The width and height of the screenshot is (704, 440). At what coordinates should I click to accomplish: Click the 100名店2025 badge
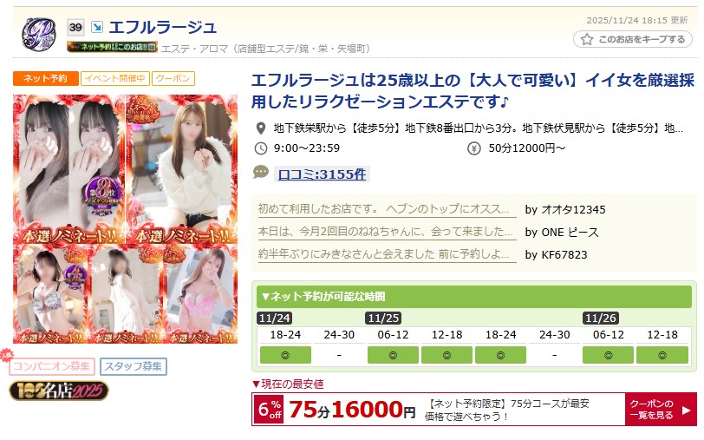coord(59,391)
